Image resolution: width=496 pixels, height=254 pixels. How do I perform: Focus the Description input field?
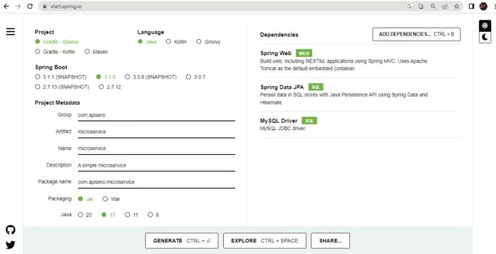coord(156,165)
